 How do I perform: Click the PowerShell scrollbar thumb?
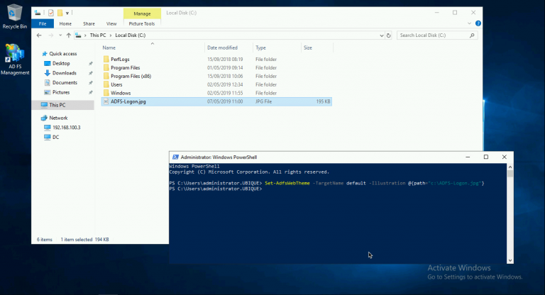(510, 174)
